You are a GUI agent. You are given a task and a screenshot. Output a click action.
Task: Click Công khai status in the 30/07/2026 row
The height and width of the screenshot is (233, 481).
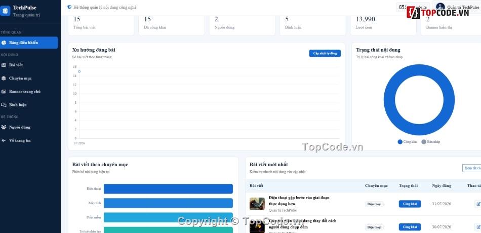pos(410,227)
